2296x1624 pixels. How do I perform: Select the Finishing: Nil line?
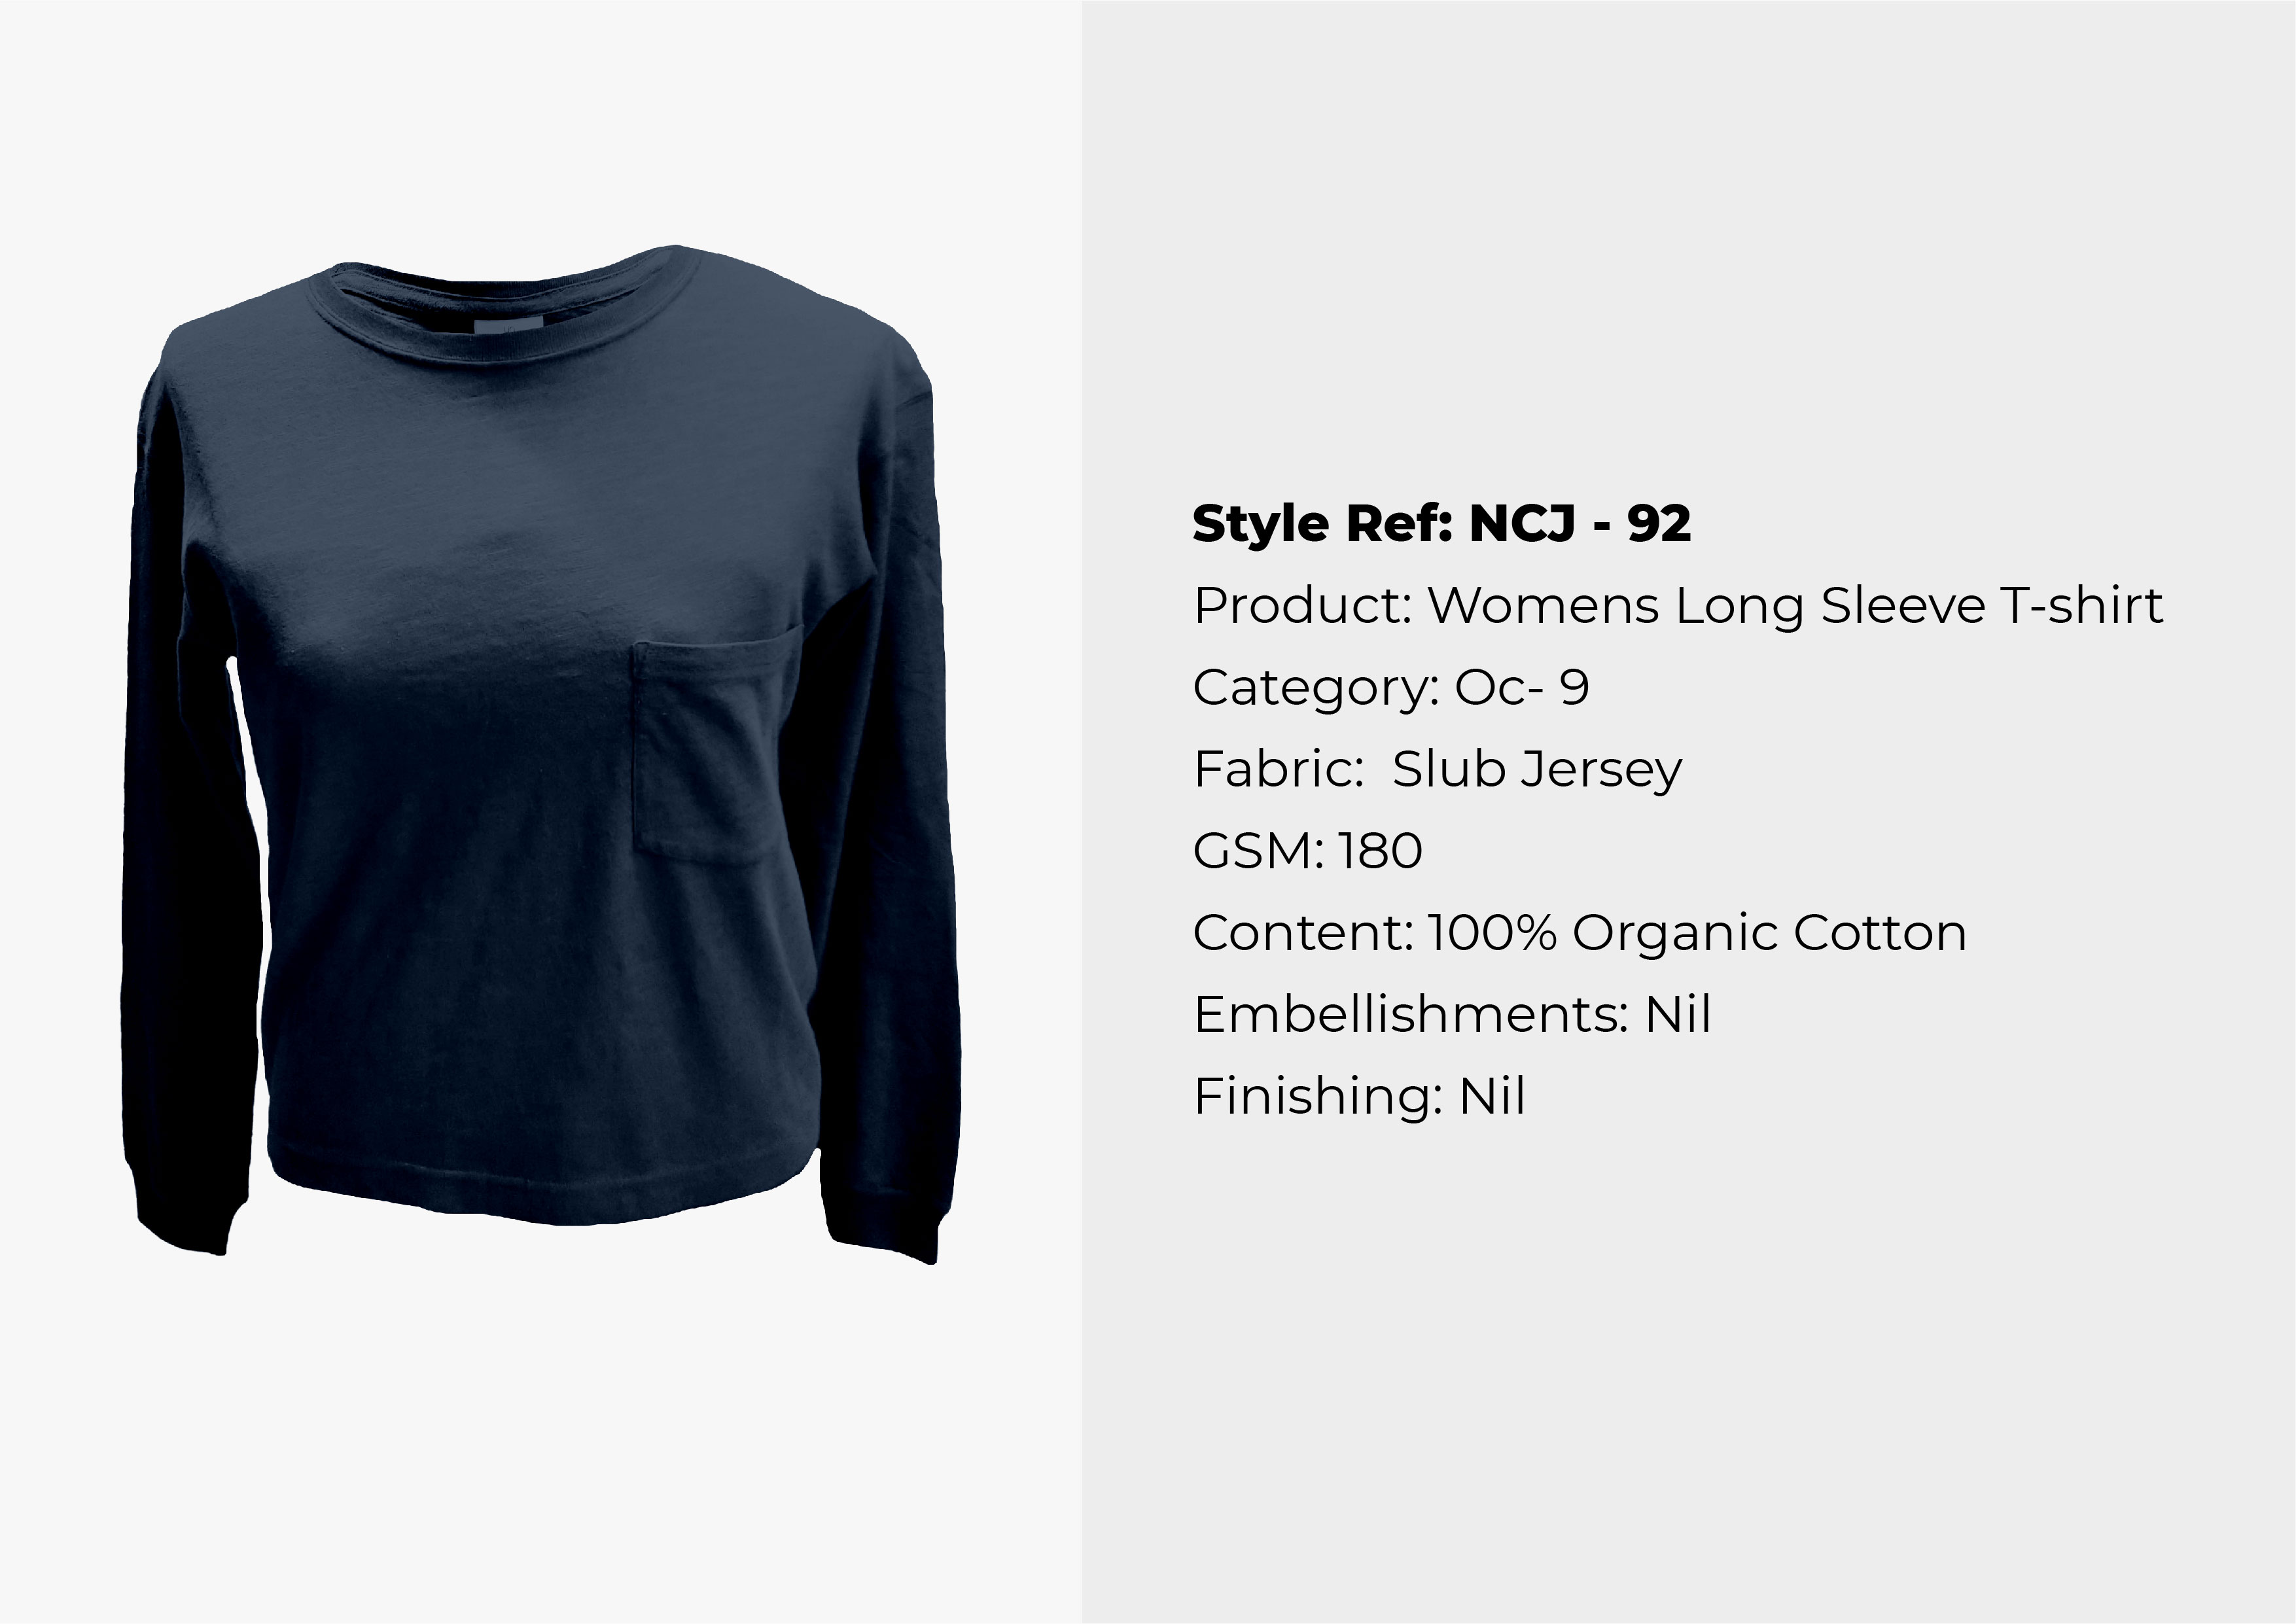click(x=1359, y=1096)
